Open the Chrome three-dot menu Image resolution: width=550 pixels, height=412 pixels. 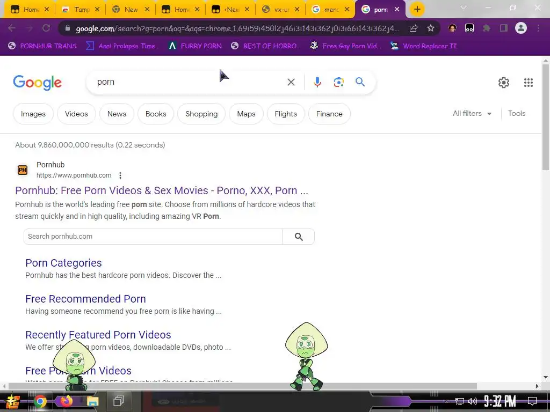pos(538,28)
